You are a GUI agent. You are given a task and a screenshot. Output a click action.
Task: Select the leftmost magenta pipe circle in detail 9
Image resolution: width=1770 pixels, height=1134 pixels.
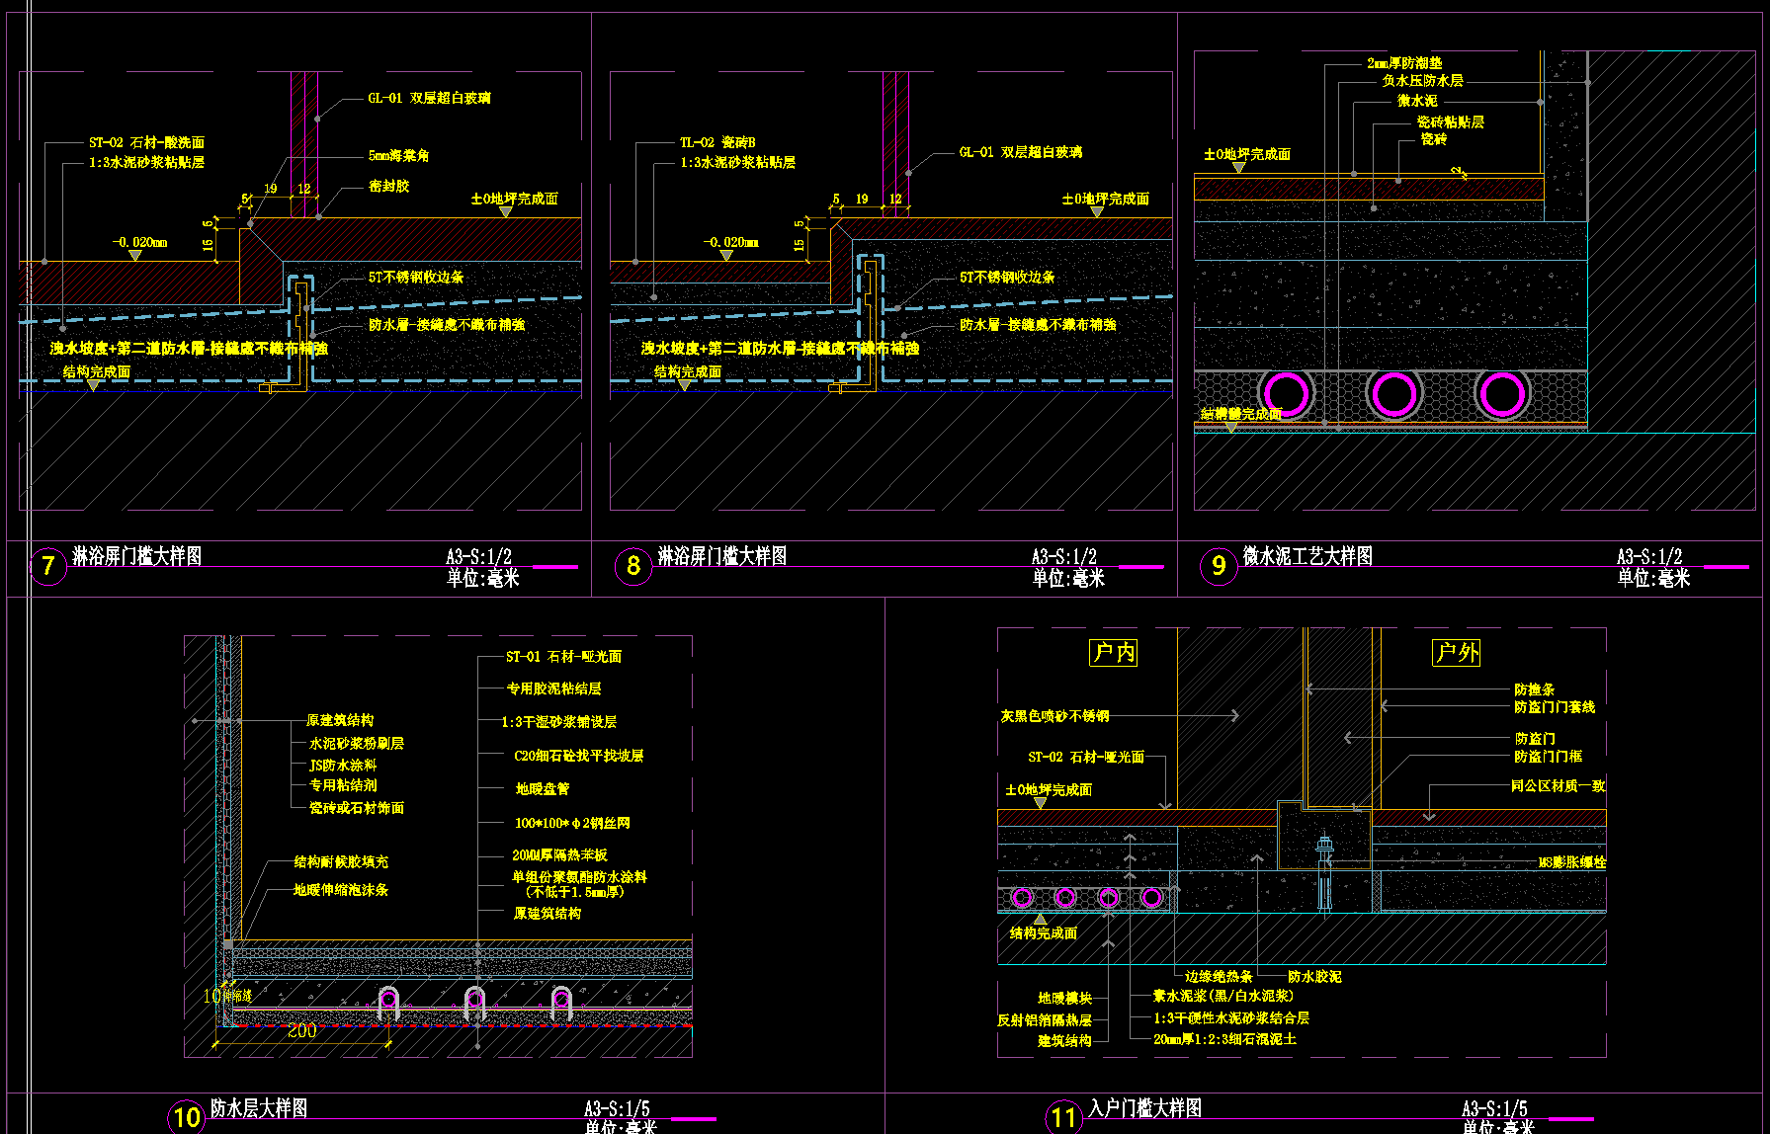pyautogui.click(x=1286, y=394)
